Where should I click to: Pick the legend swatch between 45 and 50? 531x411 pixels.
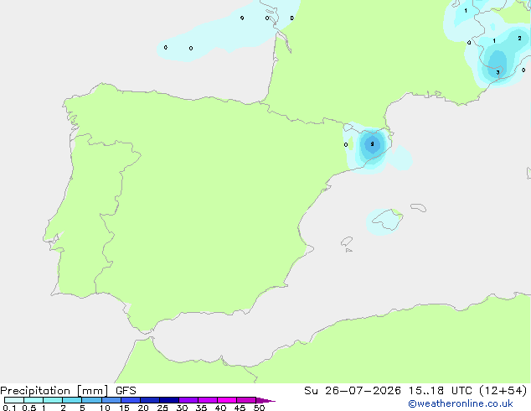[x=246, y=400]
